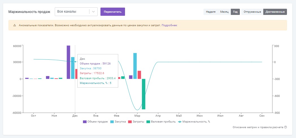Open 'Описание метрик и правила расчета'
Viewport: 296px width, 138px height.
point(258,127)
